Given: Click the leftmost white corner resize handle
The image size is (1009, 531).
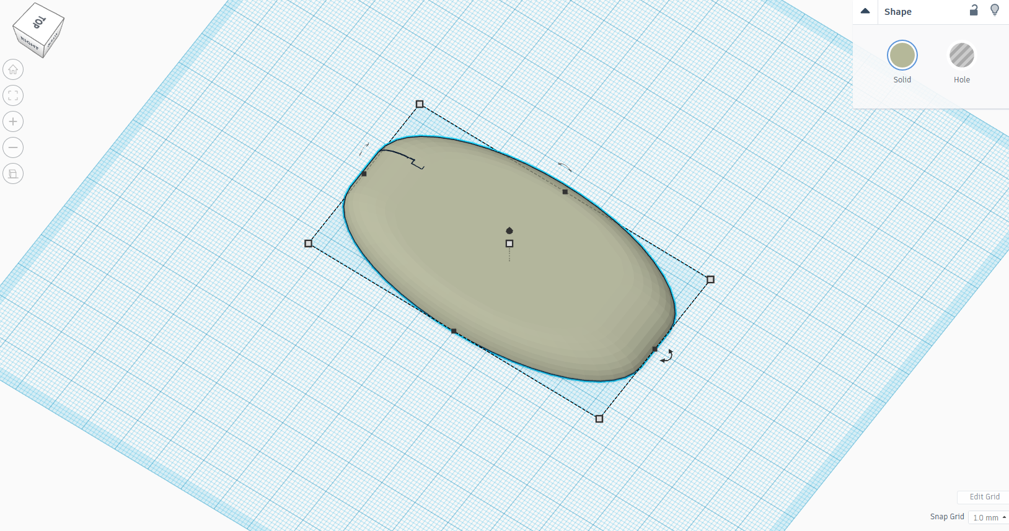Looking at the screenshot, I should tap(309, 244).
